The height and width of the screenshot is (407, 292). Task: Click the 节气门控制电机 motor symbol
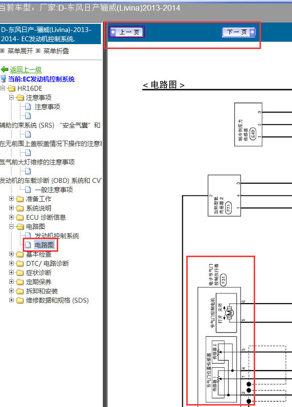tap(229, 313)
